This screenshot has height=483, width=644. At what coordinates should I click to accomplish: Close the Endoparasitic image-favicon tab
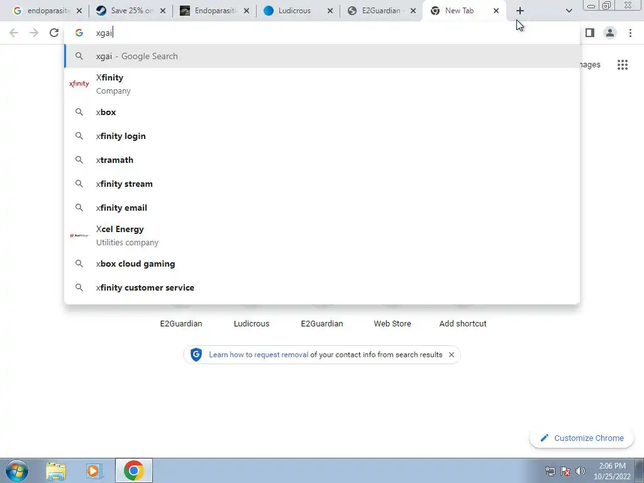[247, 11]
